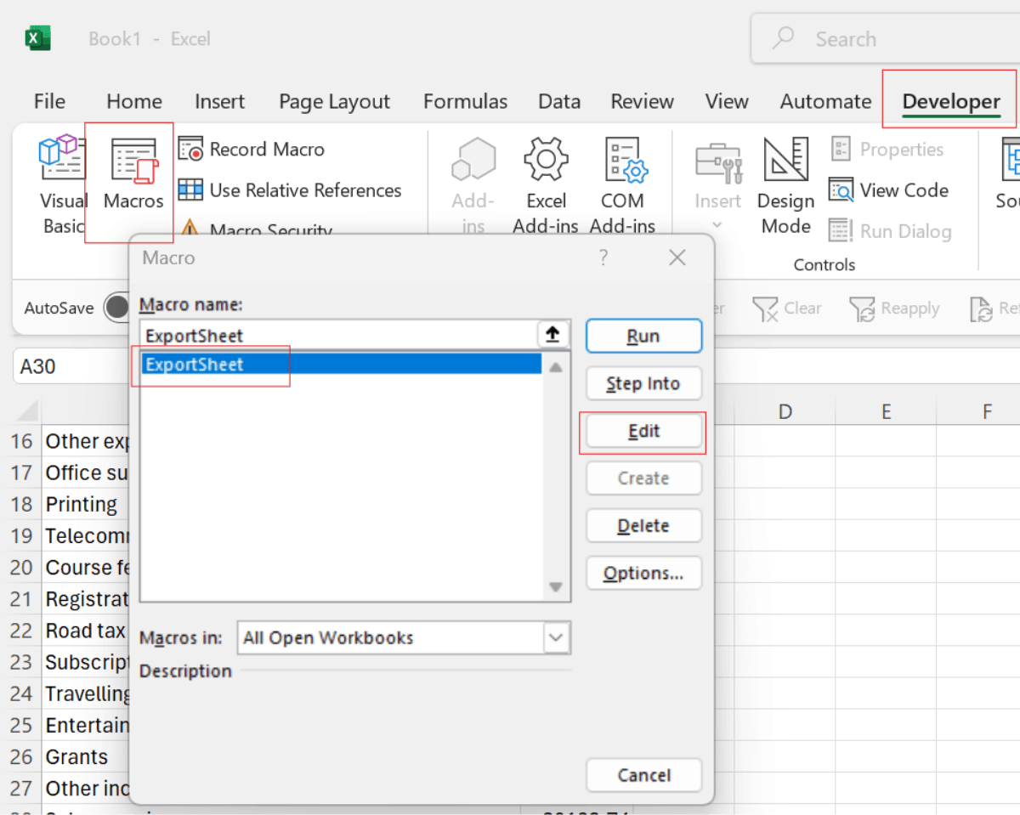Open Macro Security settings
This screenshot has height=815, width=1020.
pos(256,229)
